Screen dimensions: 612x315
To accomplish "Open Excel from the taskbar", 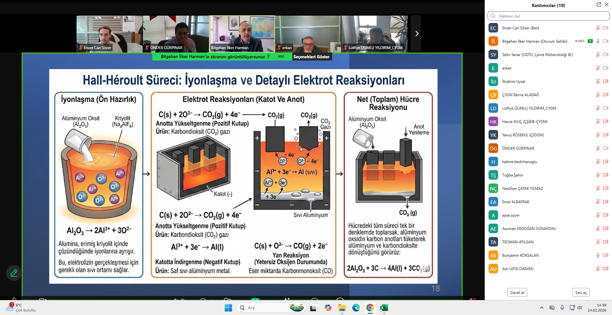I will 384,308.
